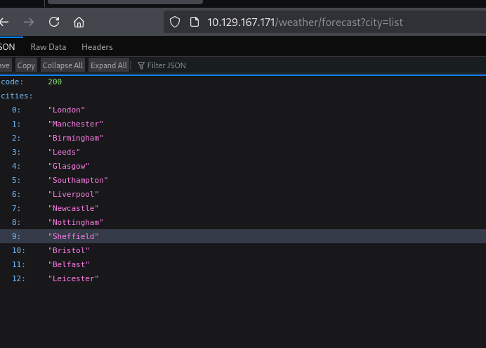This screenshot has height=348, width=486.
Task: Switch to the Headers tab
Action: pyautogui.click(x=97, y=47)
